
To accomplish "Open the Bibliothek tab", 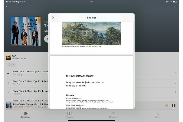I will point(113,114).
